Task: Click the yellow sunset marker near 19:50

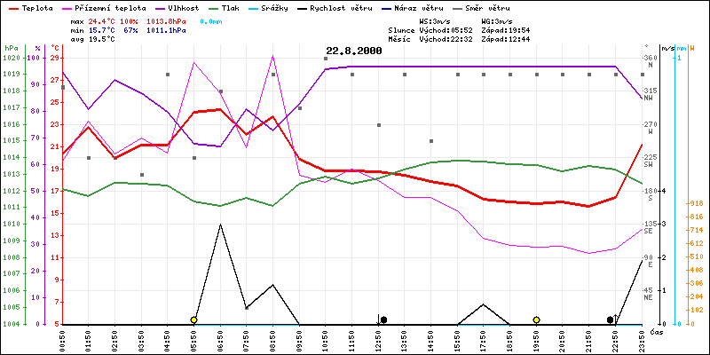Action: pos(536,319)
